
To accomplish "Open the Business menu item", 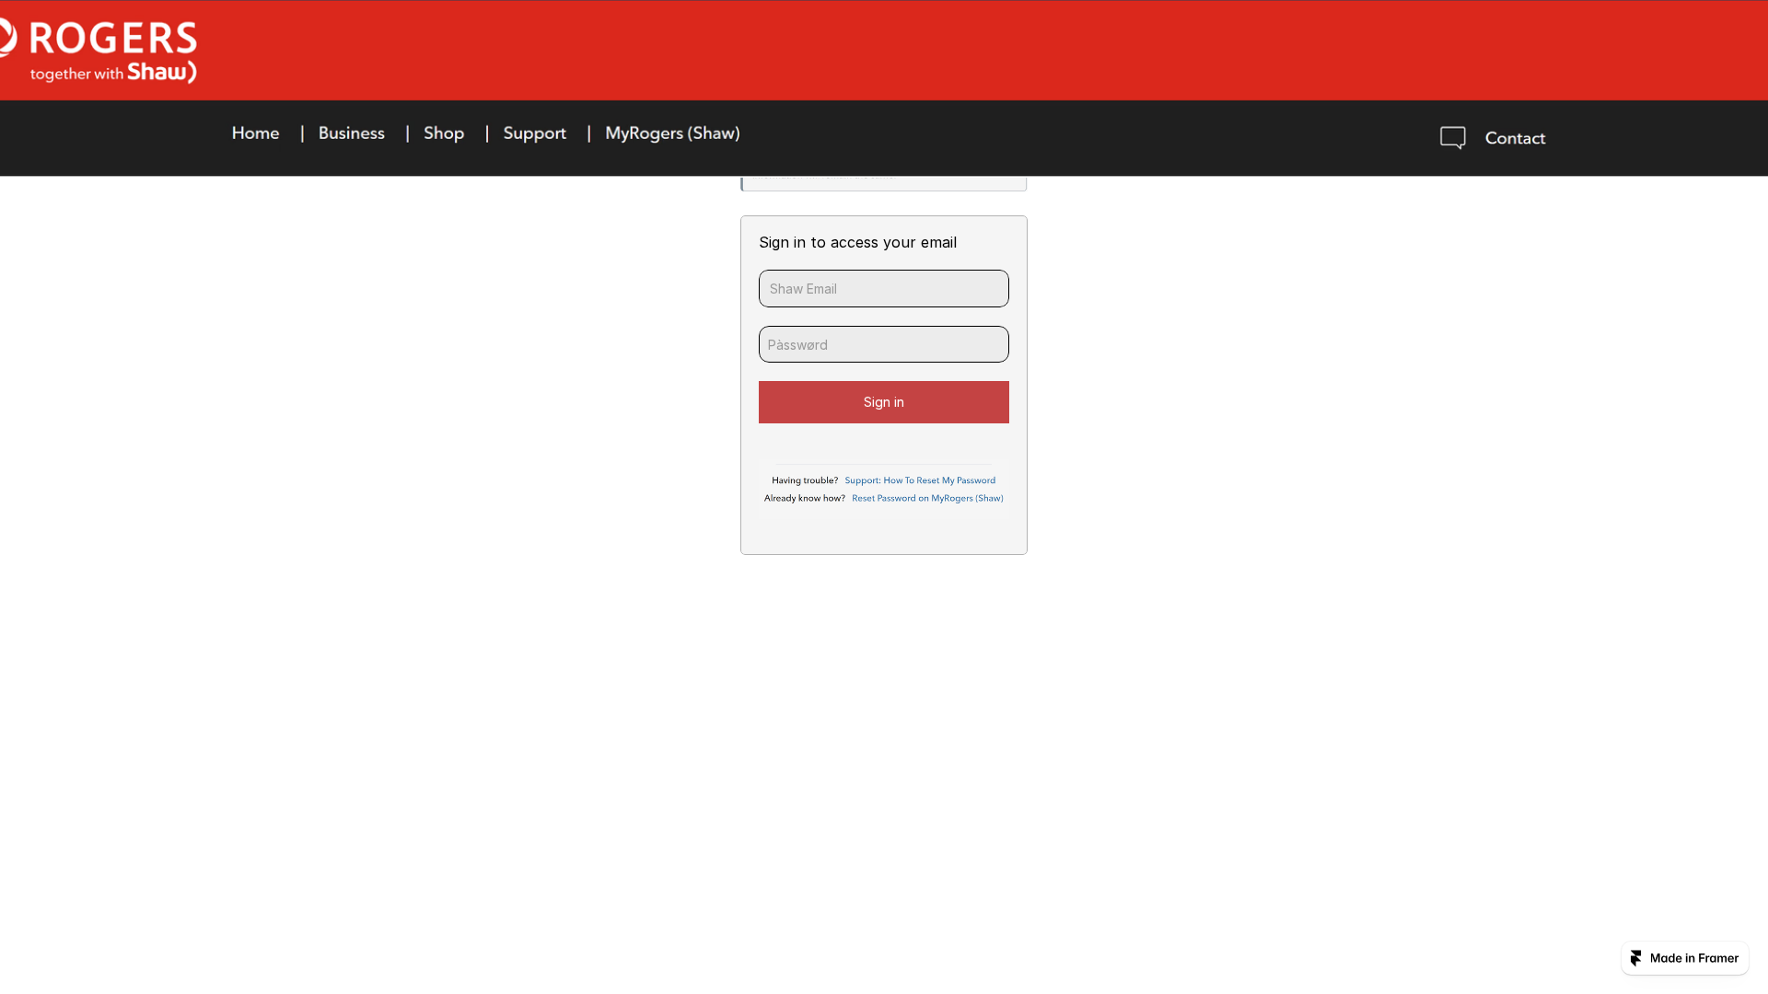I will [352, 133].
